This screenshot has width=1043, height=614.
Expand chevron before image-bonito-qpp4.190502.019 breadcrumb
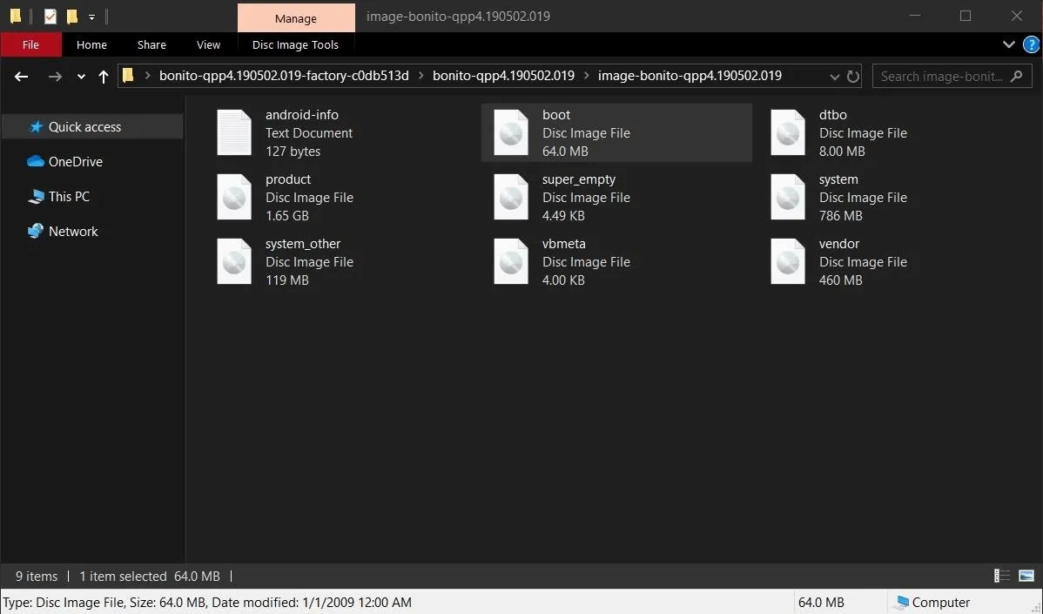pyautogui.click(x=586, y=76)
